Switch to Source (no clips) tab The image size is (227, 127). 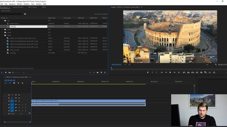tap(18, 7)
